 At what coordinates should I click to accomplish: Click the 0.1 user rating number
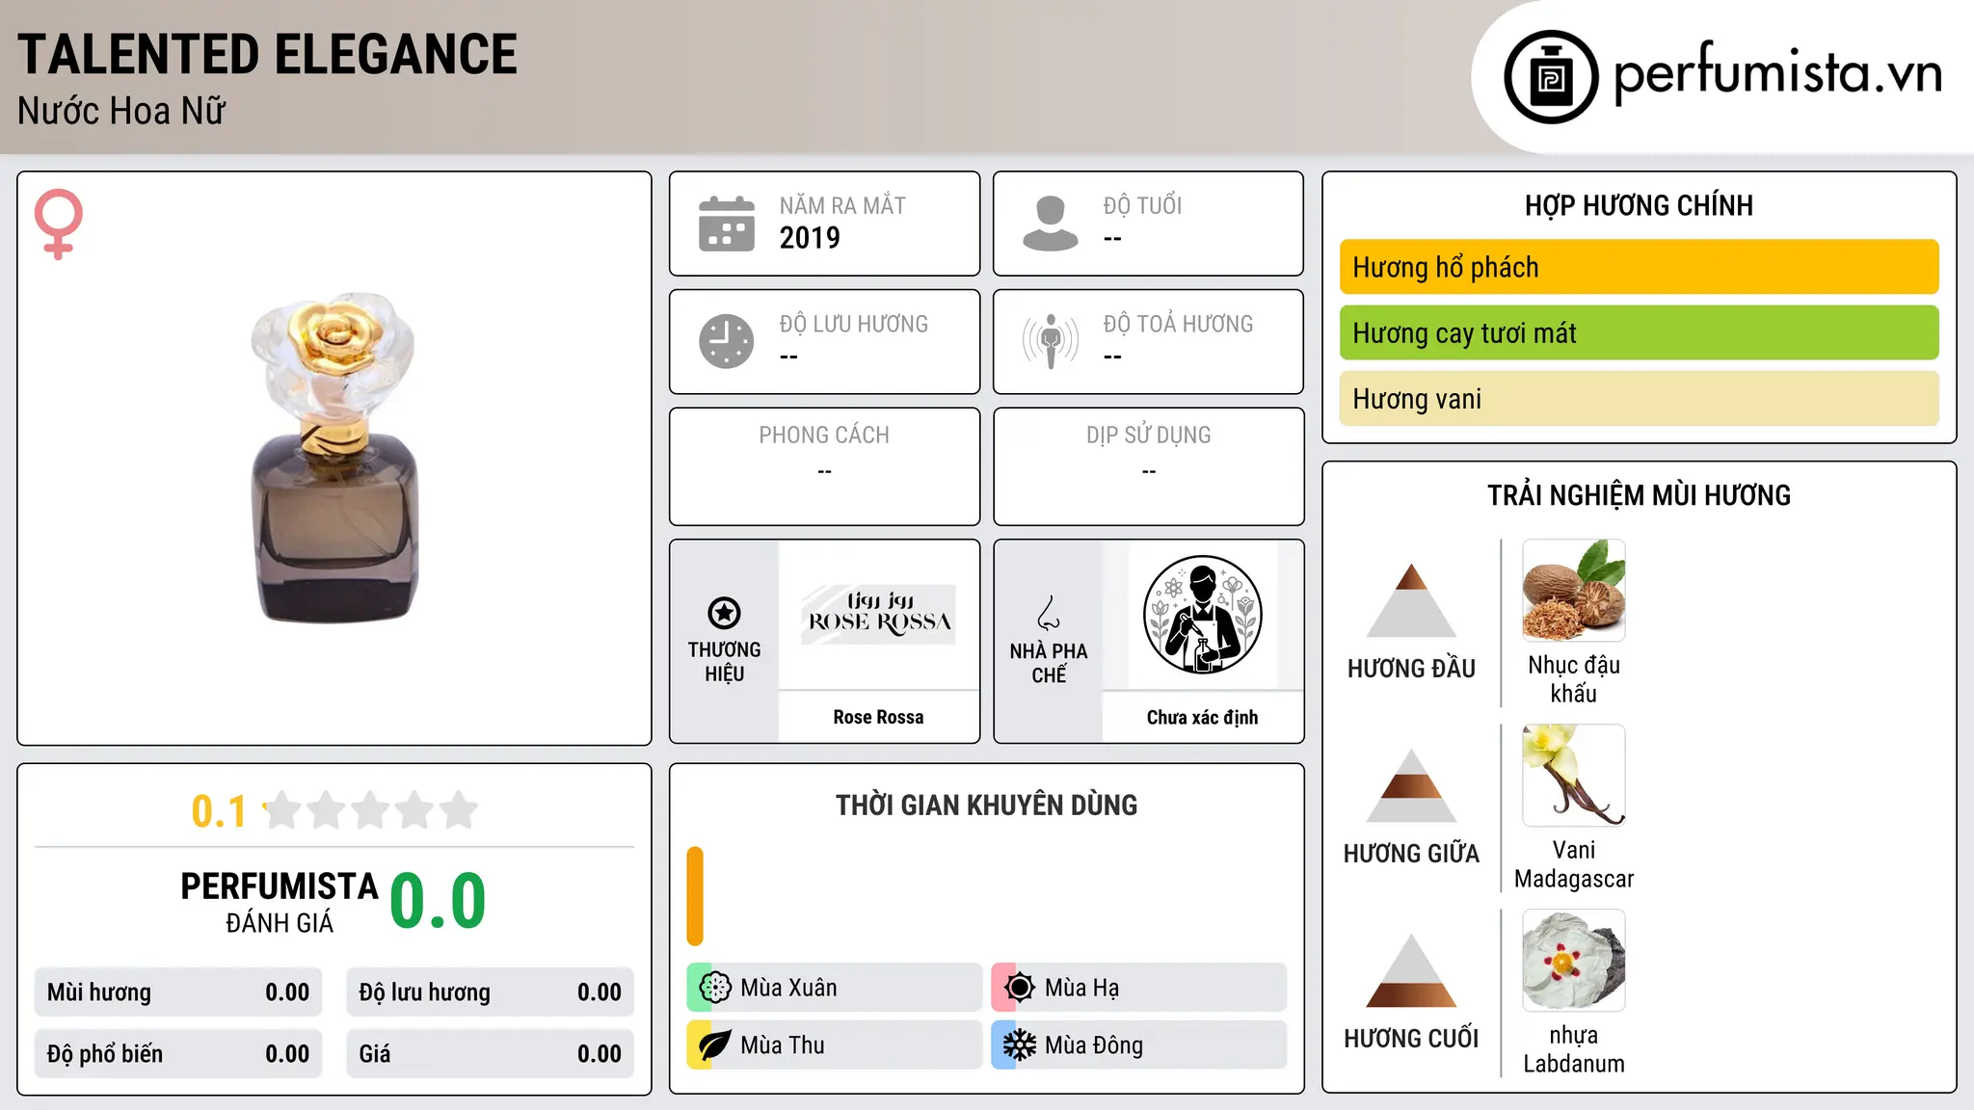pos(219,811)
